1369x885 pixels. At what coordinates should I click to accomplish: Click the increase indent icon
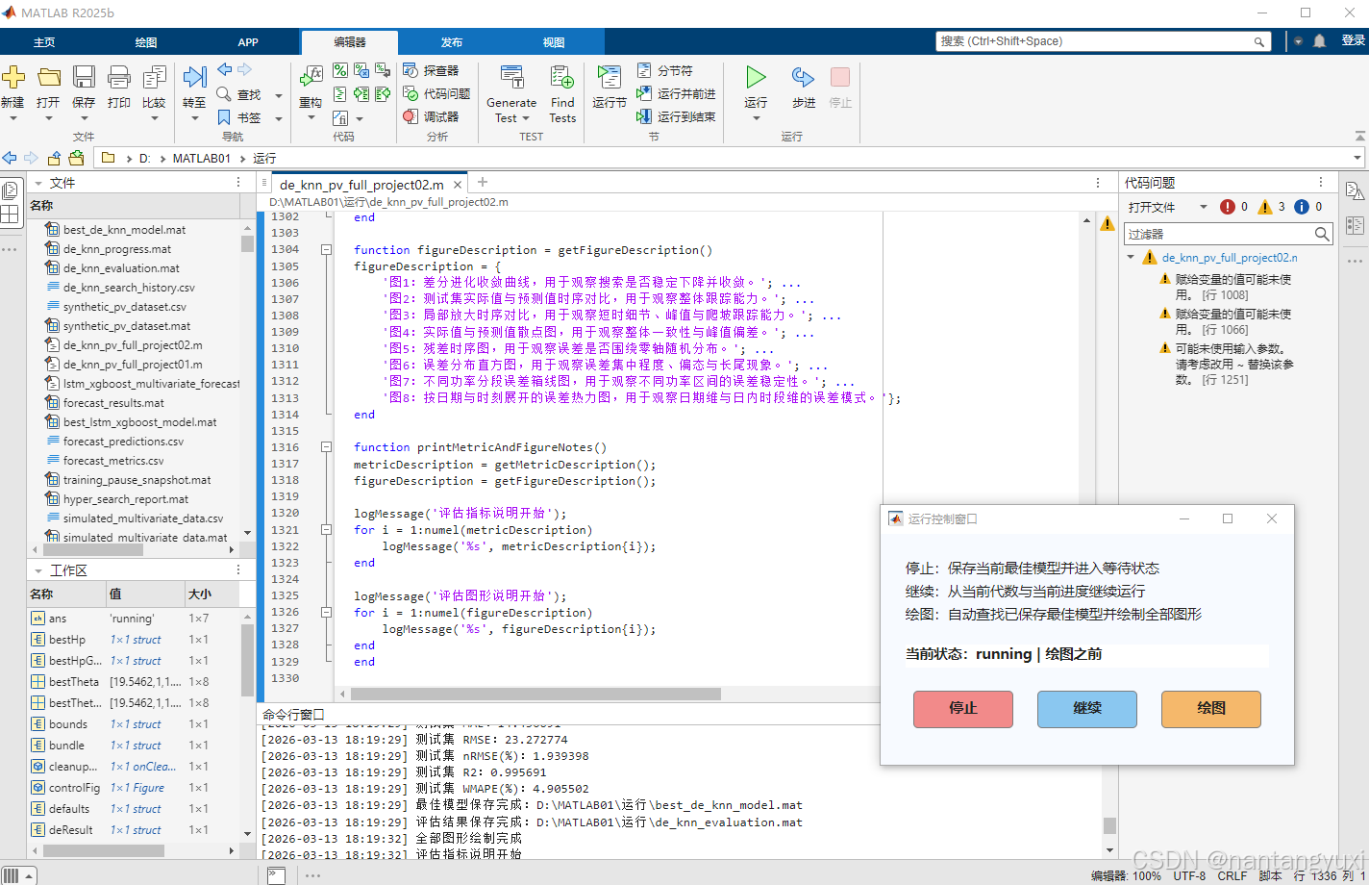361,94
